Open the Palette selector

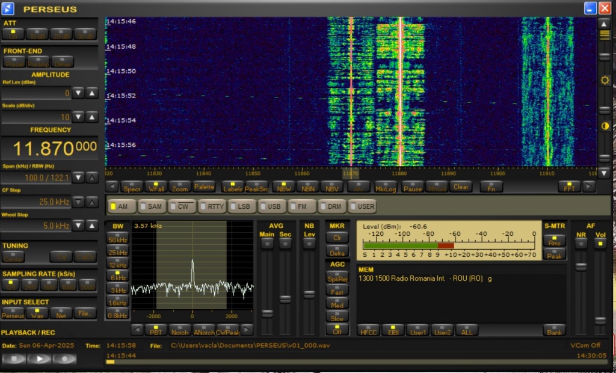(x=204, y=187)
